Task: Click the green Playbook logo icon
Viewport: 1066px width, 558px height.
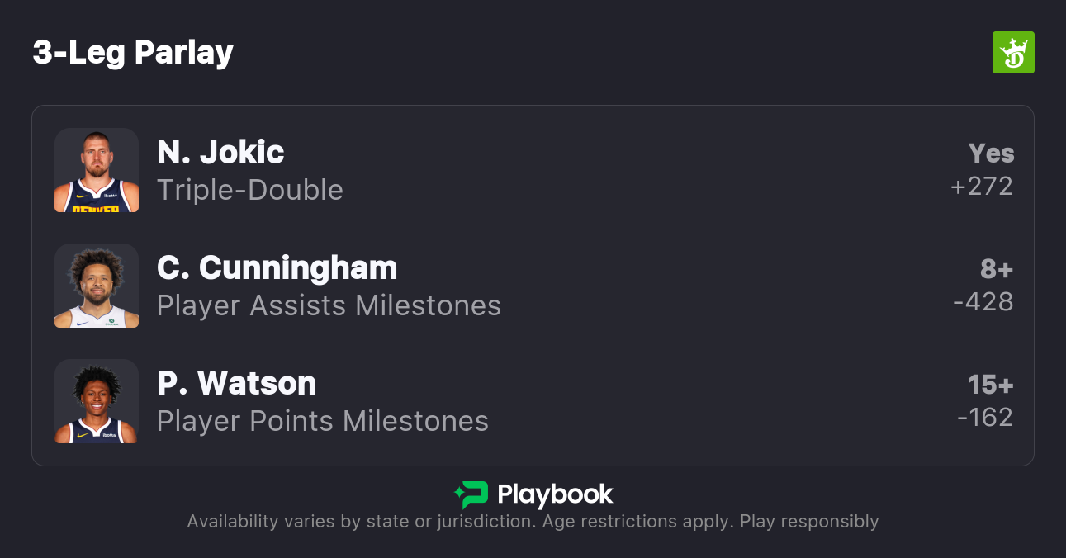Action: click(x=471, y=494)
